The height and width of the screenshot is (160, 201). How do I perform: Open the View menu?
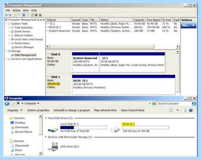[26, 10]
